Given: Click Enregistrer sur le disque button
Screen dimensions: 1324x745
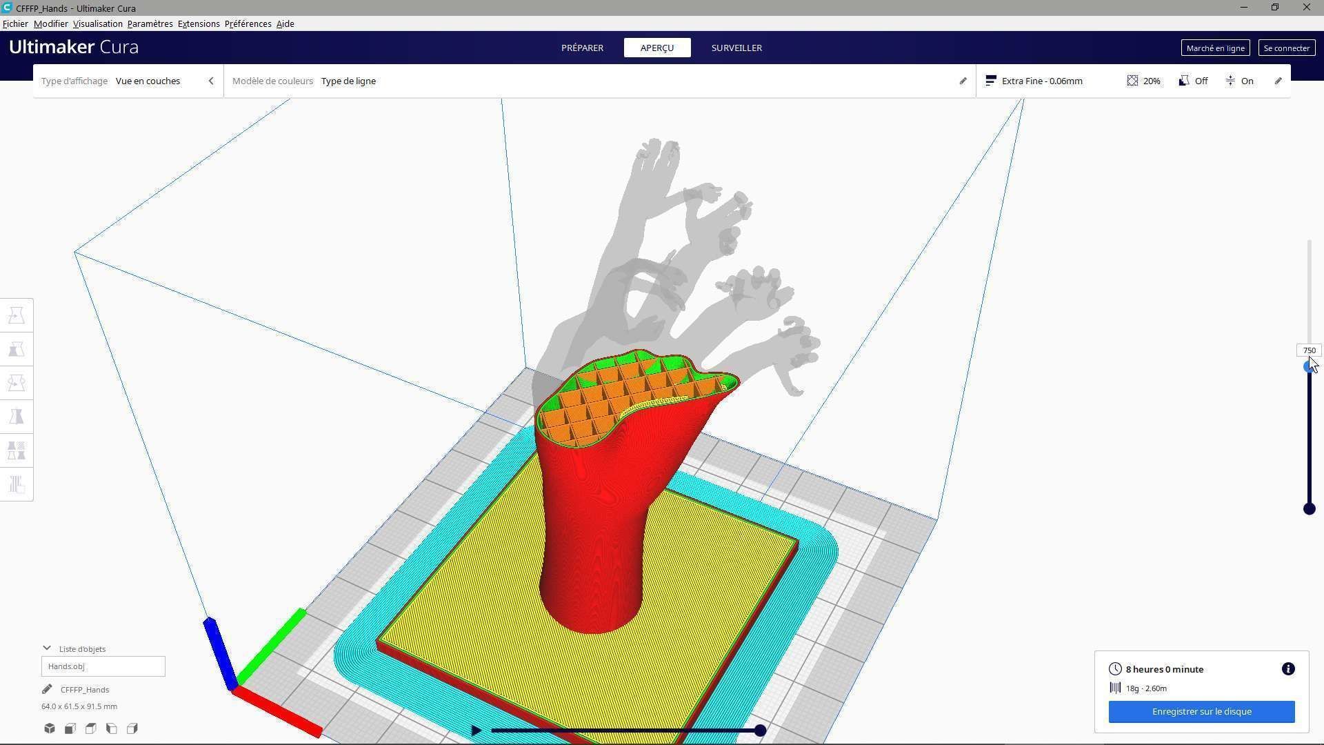Looking at the screenshot, I should [x=1201, y=712].
